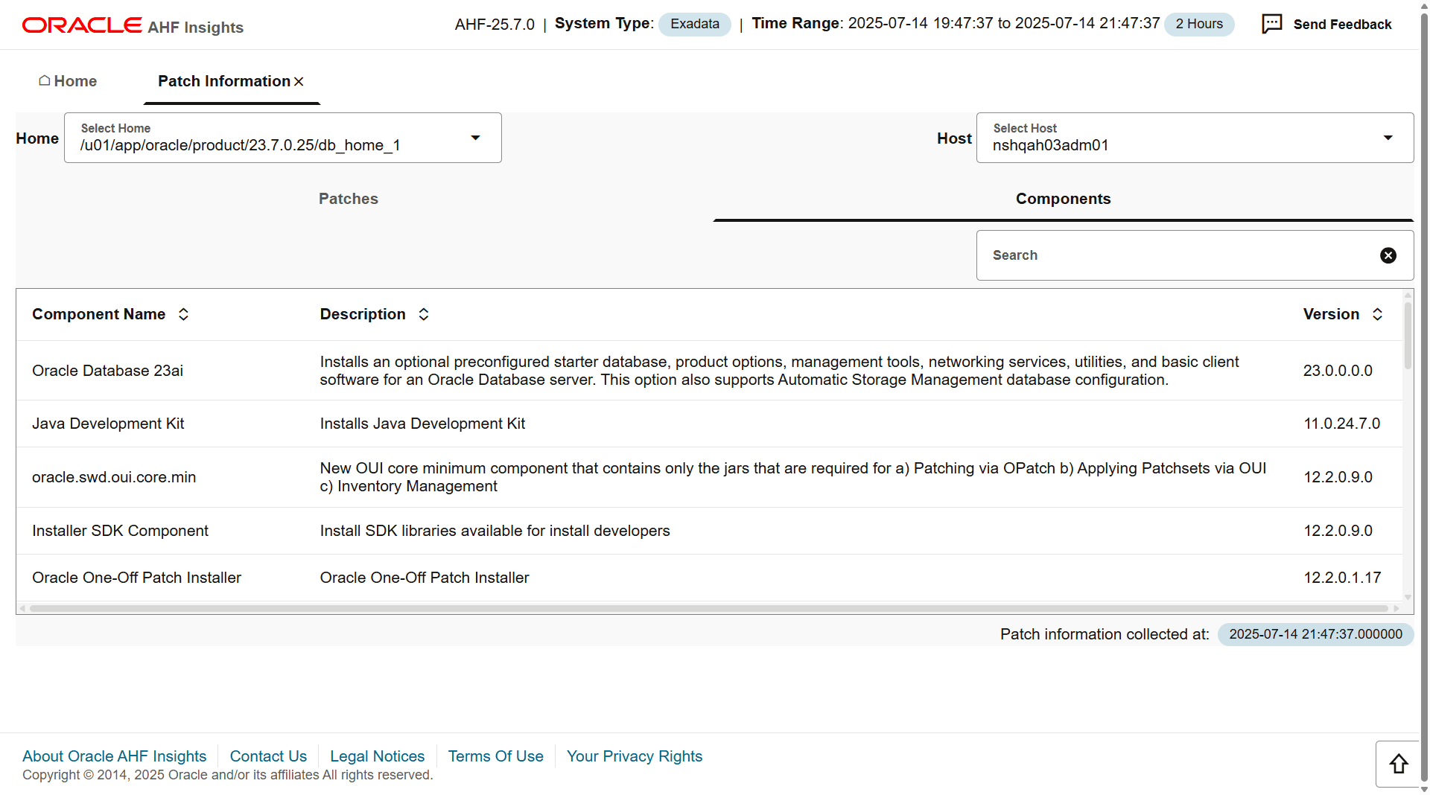Click the Oracle logo in the header
1430x795 pixels.
coord(82,25)
